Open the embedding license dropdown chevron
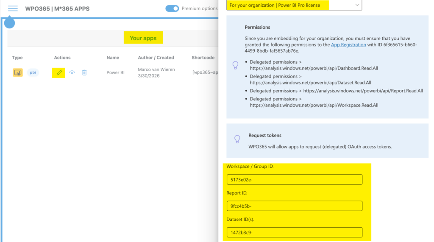The image size is (434, 242). click(x=357, y=5)
